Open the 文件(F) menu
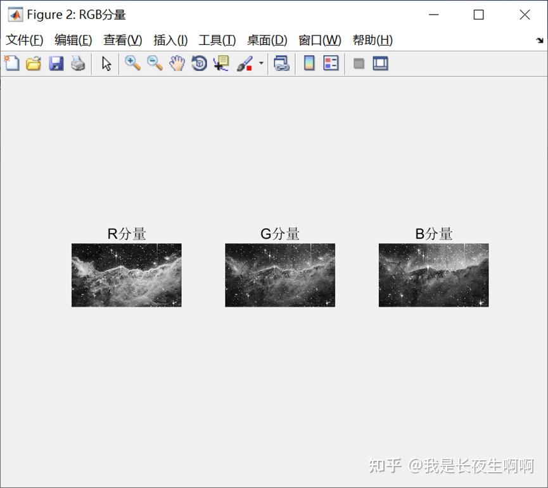This screenshot has width=548, height=488. pos(24,40)
